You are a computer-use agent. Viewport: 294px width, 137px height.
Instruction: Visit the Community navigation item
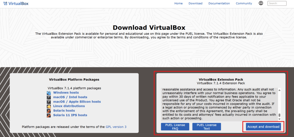click(x=244, y=3)
